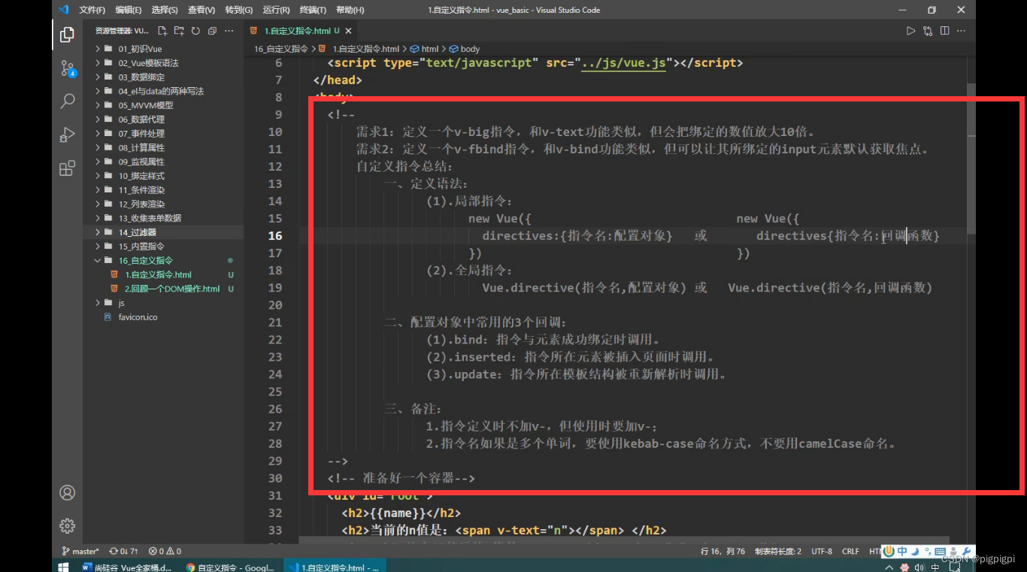Open changes compare icon in editor toolbar
This screenshot has height=572, width=1027.
point(928,31)
